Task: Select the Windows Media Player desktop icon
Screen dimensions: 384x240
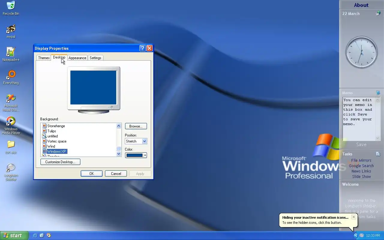Action: point(11,126)
